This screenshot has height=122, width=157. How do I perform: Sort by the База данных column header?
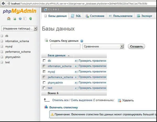pos(57,56)
